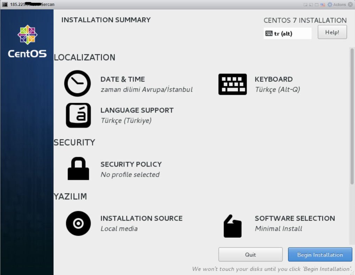Click the 'YAZILIM' section header
This screenshot has width=355, height=275.
[70, 197]
